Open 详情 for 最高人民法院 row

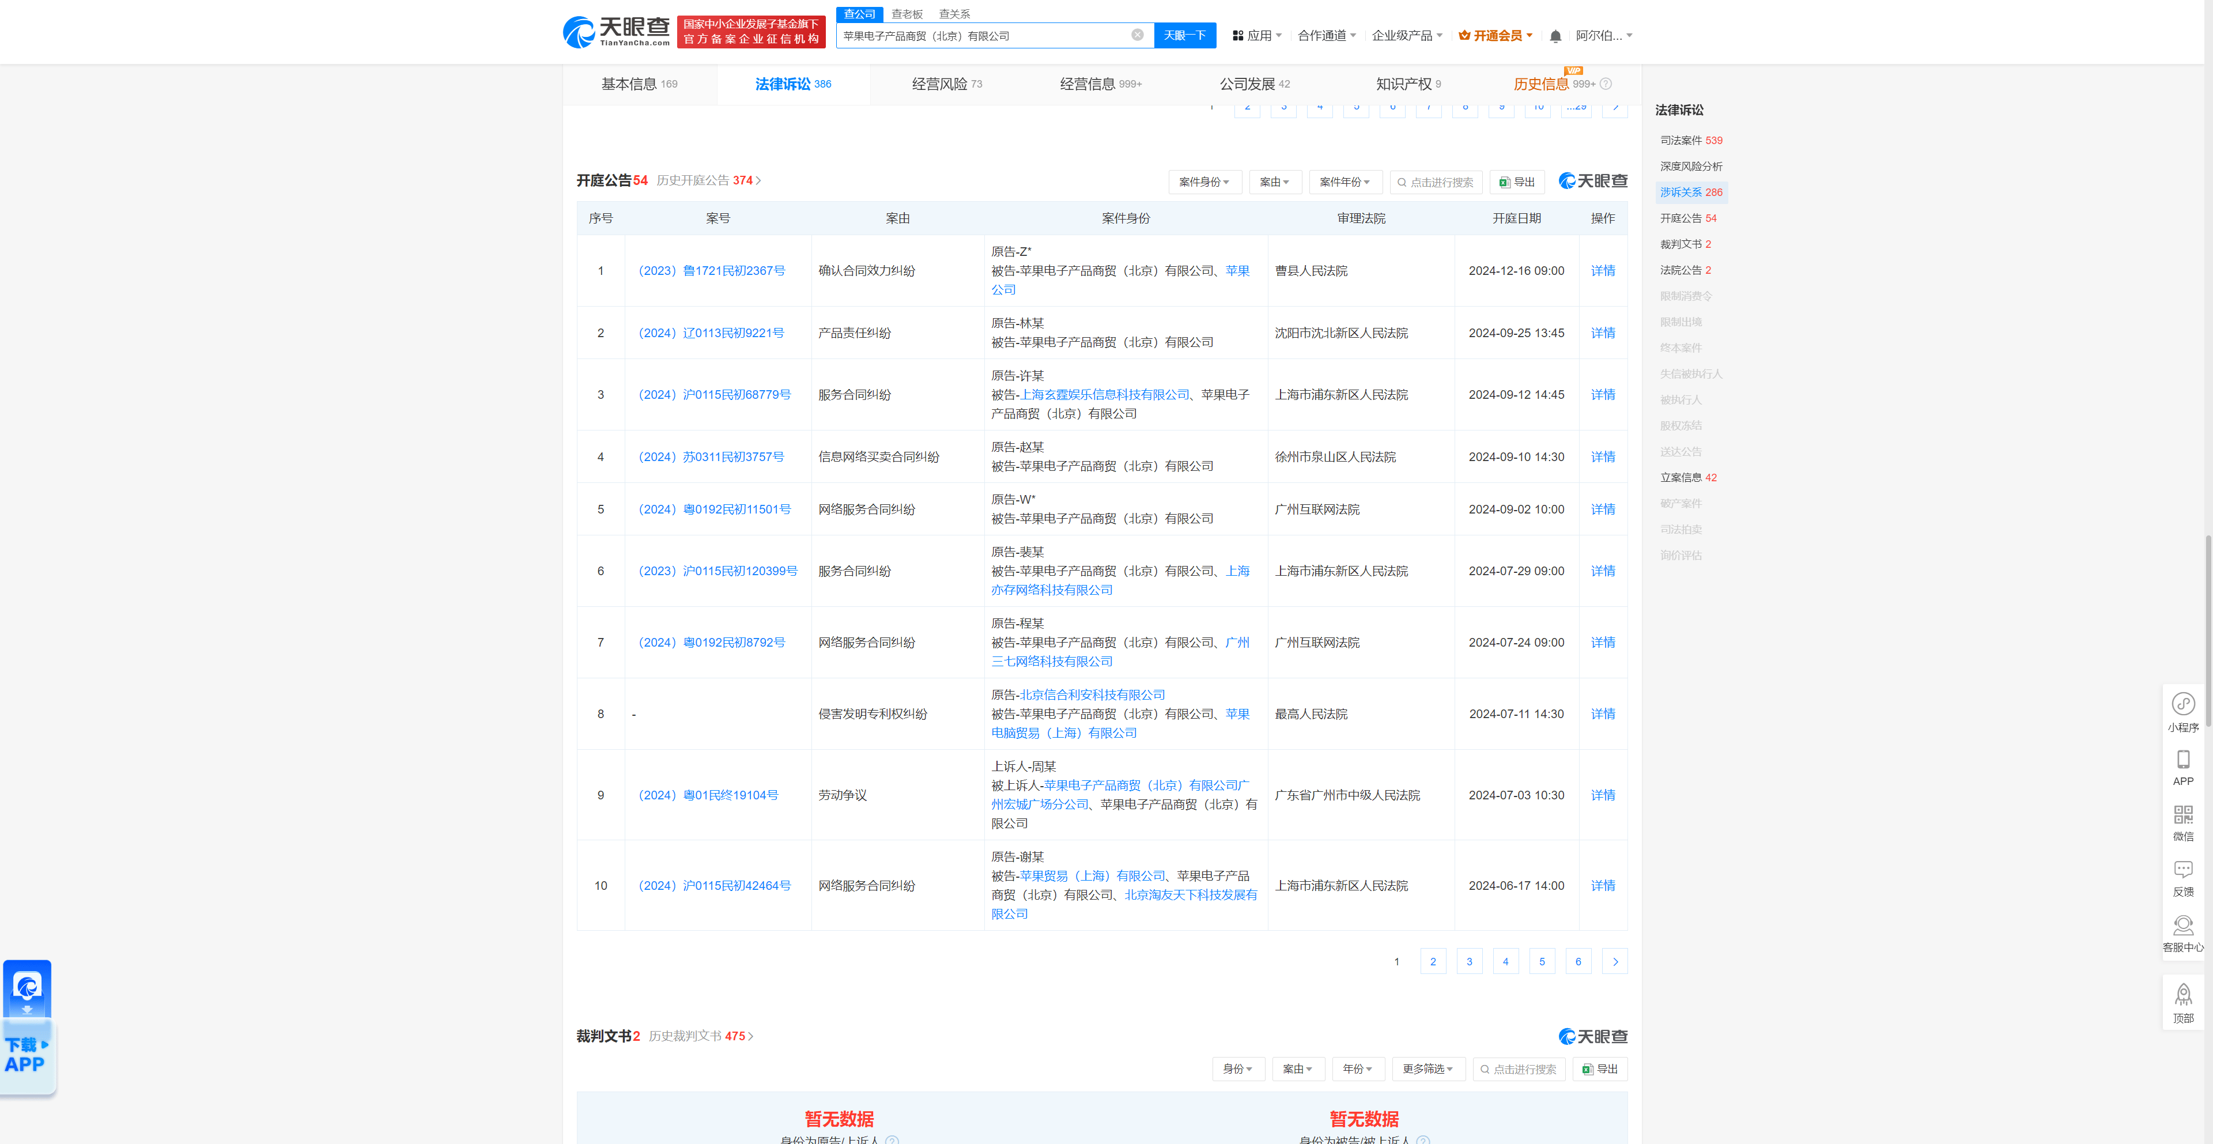coord(1602,715)
